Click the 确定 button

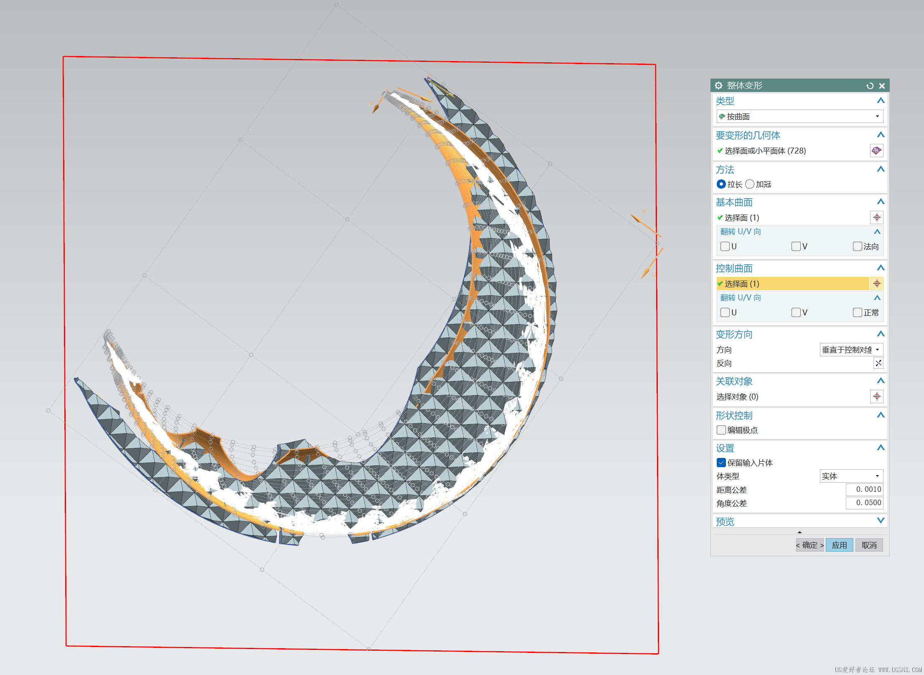coord(809,545)
